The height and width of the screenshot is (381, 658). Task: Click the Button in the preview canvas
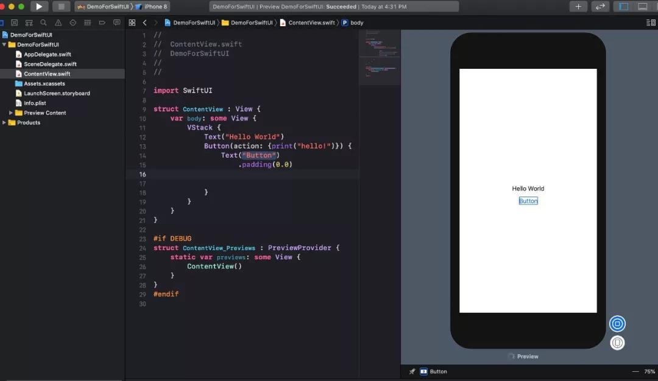[x=528, y=201]
